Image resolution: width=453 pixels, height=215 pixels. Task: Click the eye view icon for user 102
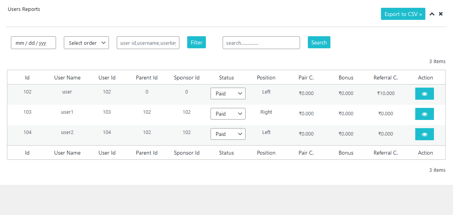[x=424, y=94]
